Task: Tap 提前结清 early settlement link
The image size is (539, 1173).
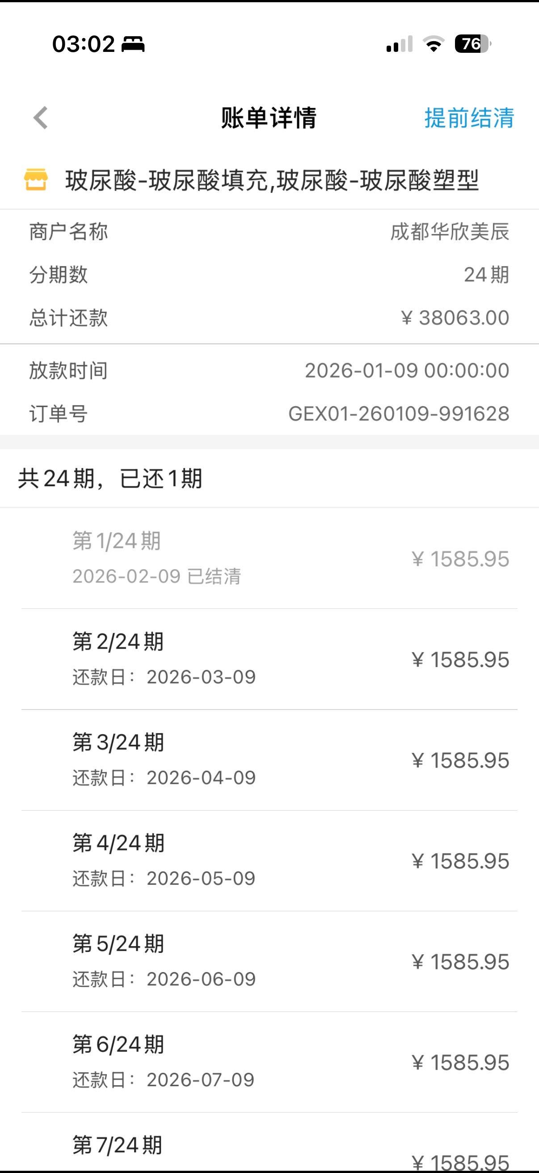Action: tap(469, 118)
